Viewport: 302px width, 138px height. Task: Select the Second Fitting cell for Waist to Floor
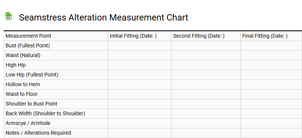point(206,94)
